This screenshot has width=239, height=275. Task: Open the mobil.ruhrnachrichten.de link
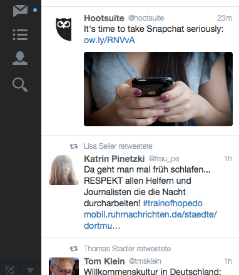[x=150, y=220]
